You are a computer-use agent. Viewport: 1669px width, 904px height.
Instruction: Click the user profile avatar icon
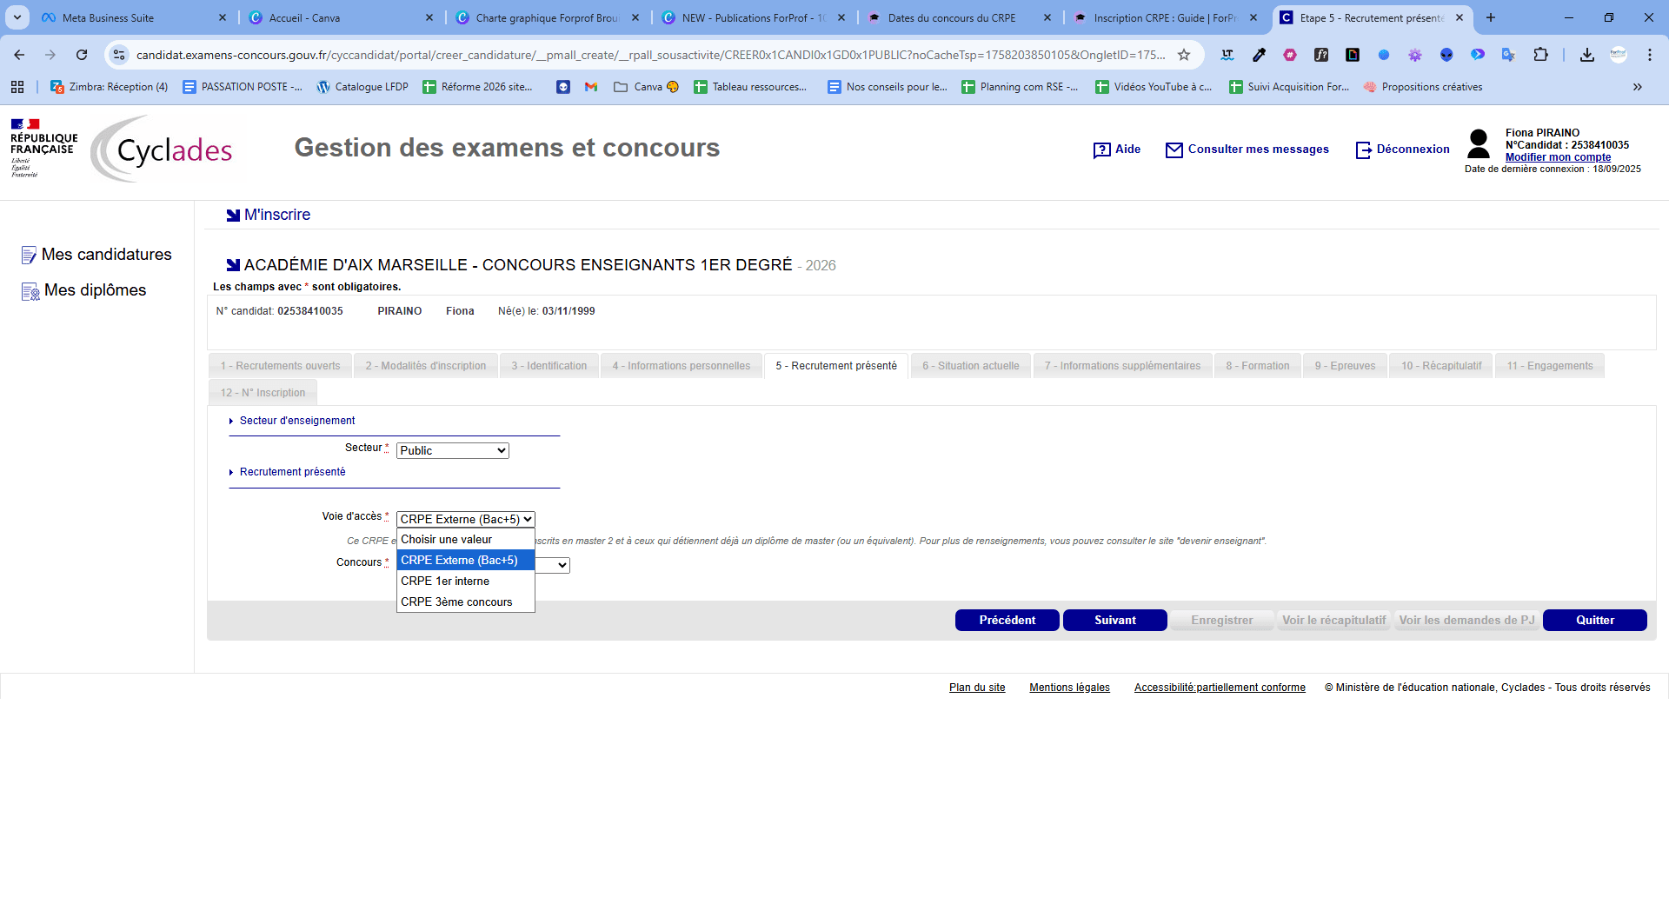(1478, 143)
